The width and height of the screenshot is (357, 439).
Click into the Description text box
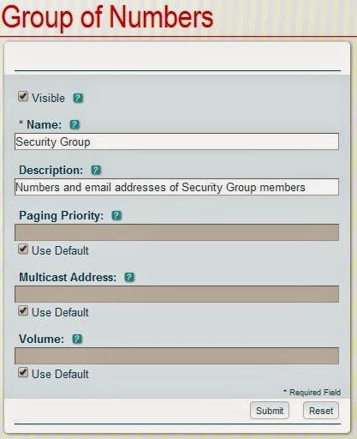tap(176, 187)
